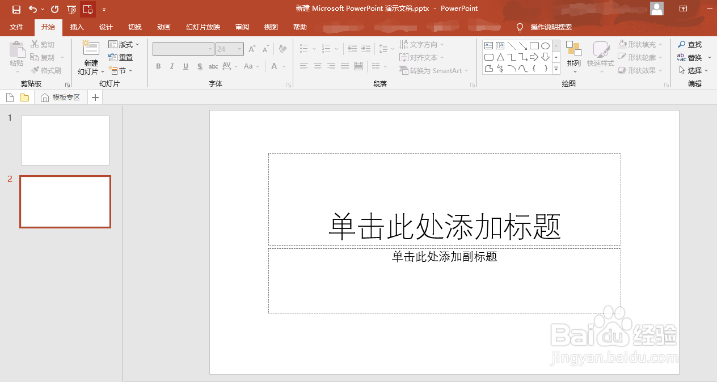Click the Save icon in quick access toolbar
The height and width of the screenshot is (382, 717).
(x=16, y=9)
